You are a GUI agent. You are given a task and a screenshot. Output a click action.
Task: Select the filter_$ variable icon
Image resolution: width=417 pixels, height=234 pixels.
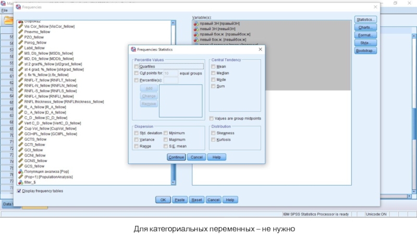click(x=21, y=183)
